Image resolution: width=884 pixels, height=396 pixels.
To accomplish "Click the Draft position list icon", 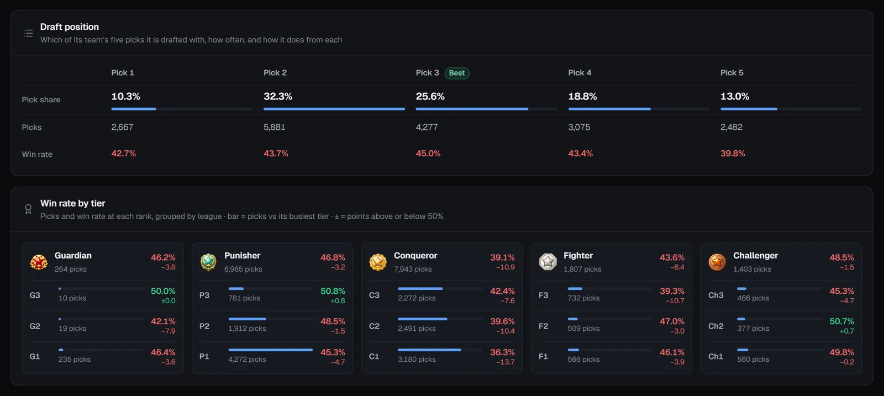I will (x=28, y=33).
